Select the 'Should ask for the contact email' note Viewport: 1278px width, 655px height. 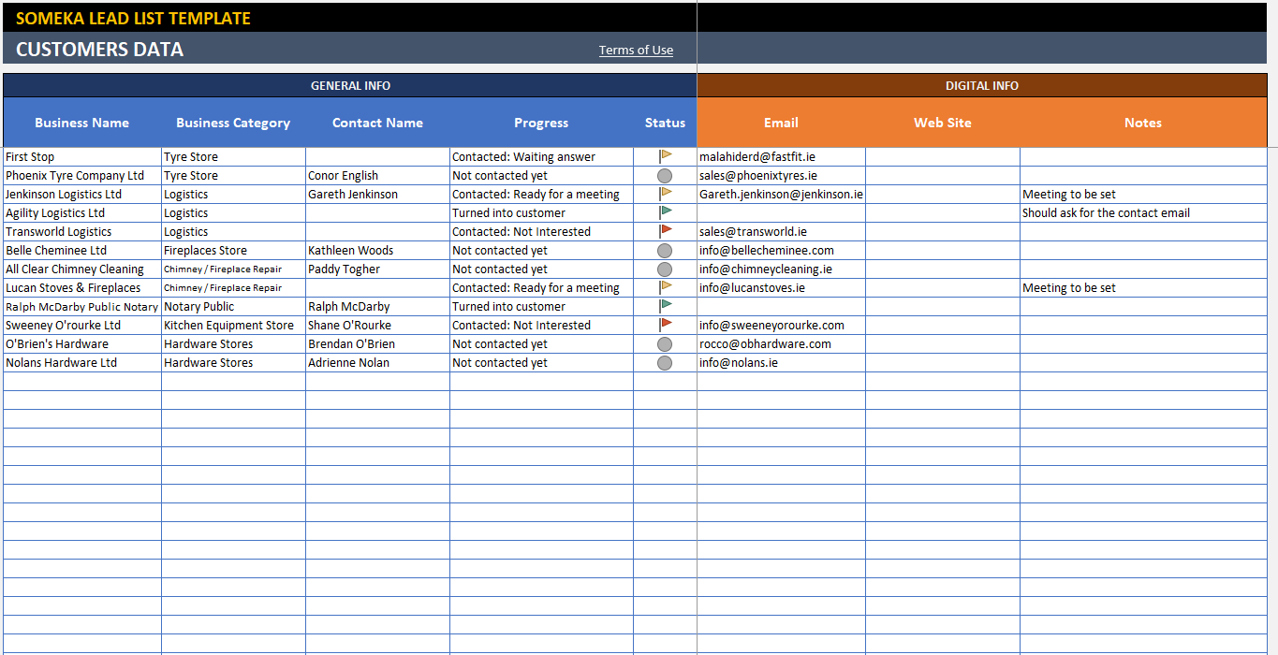click(x=1106, y=213)
